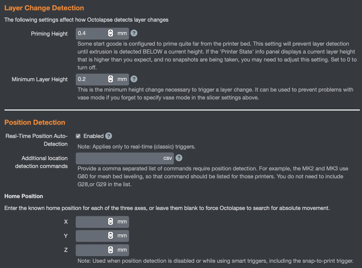Click the Z home position stepper arrows
The height and width of the screenshot is (268, 362).
[x=111, y=250]
